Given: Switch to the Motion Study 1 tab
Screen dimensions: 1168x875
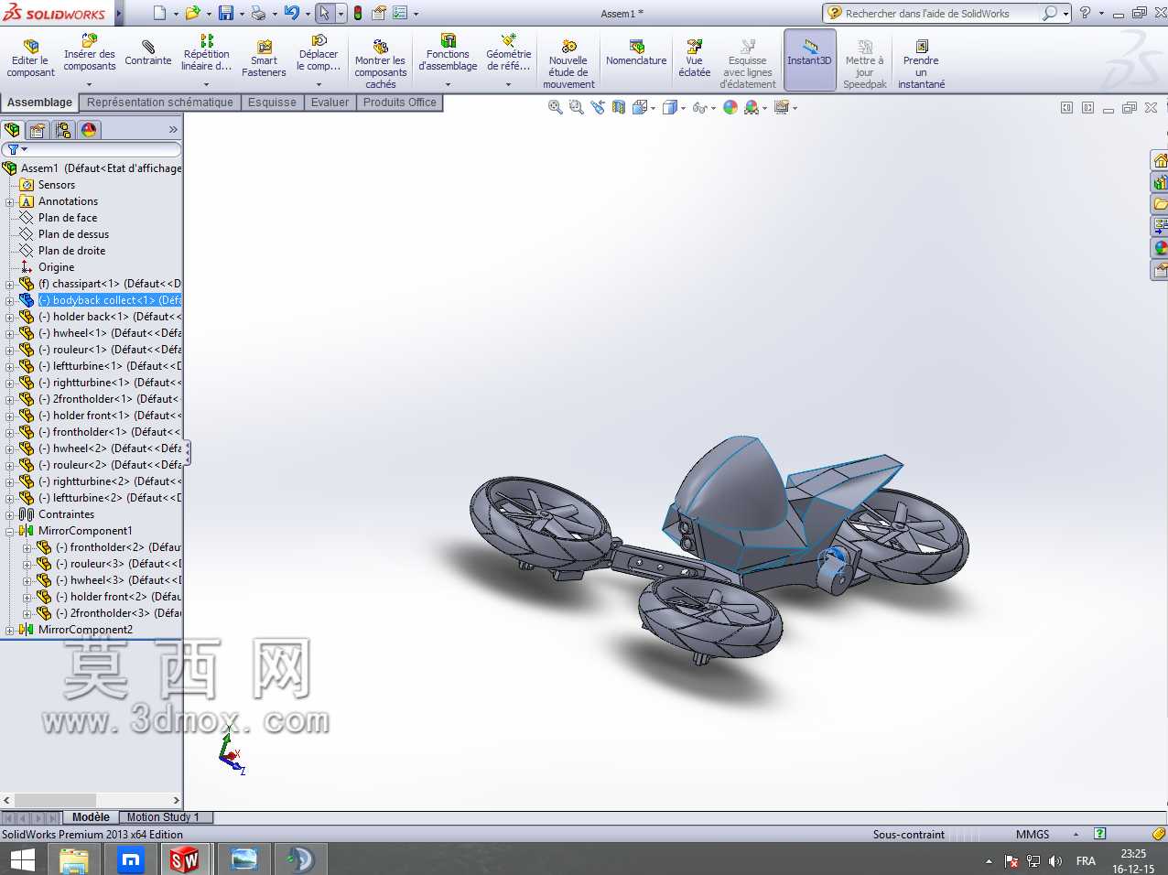Looking at the screenshot, I should 163,817.
